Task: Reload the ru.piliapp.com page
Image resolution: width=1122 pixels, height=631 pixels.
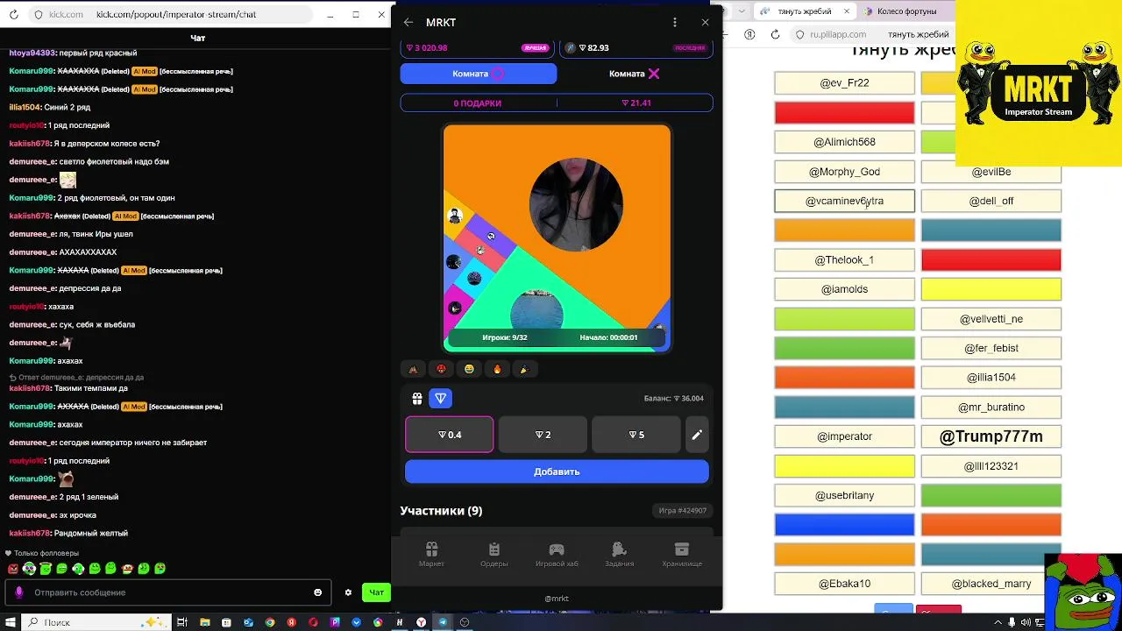Action: point(775,34)
